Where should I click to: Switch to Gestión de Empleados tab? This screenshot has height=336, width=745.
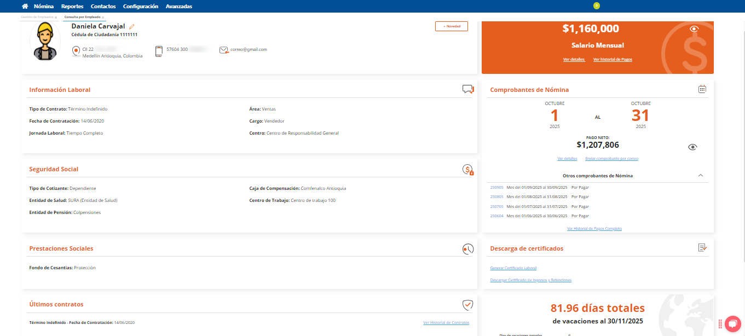point(38,18)
